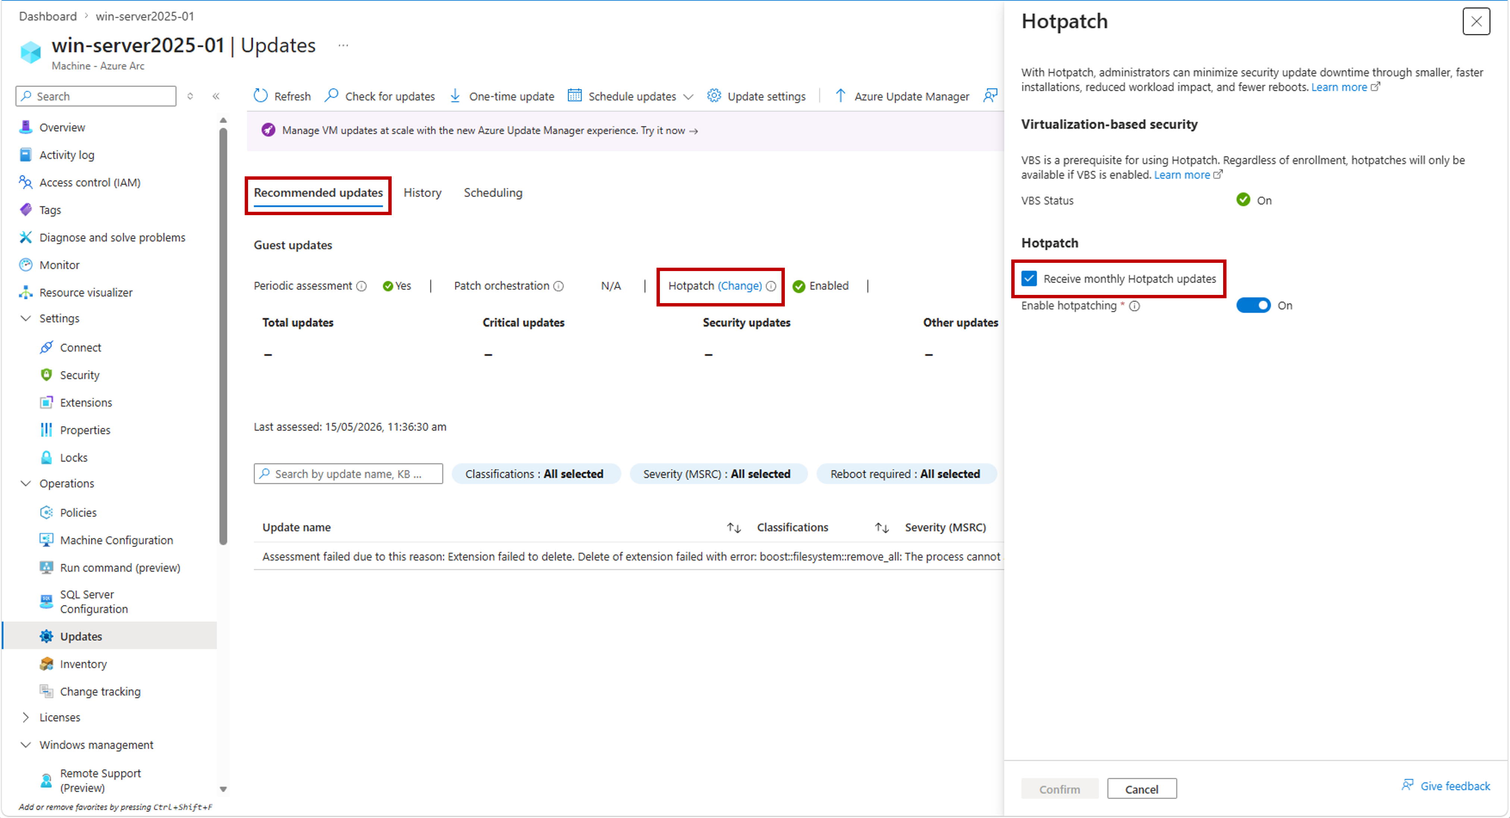Toggle the Enable hotpatching switch

[1253, 305]
